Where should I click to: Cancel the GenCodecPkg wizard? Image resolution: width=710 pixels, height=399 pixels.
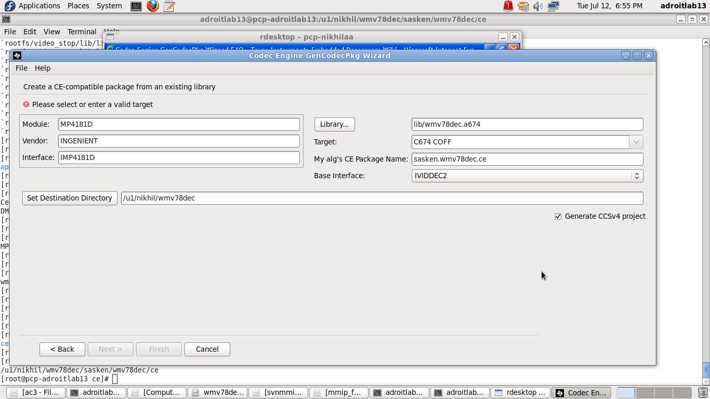pos(207,349)
